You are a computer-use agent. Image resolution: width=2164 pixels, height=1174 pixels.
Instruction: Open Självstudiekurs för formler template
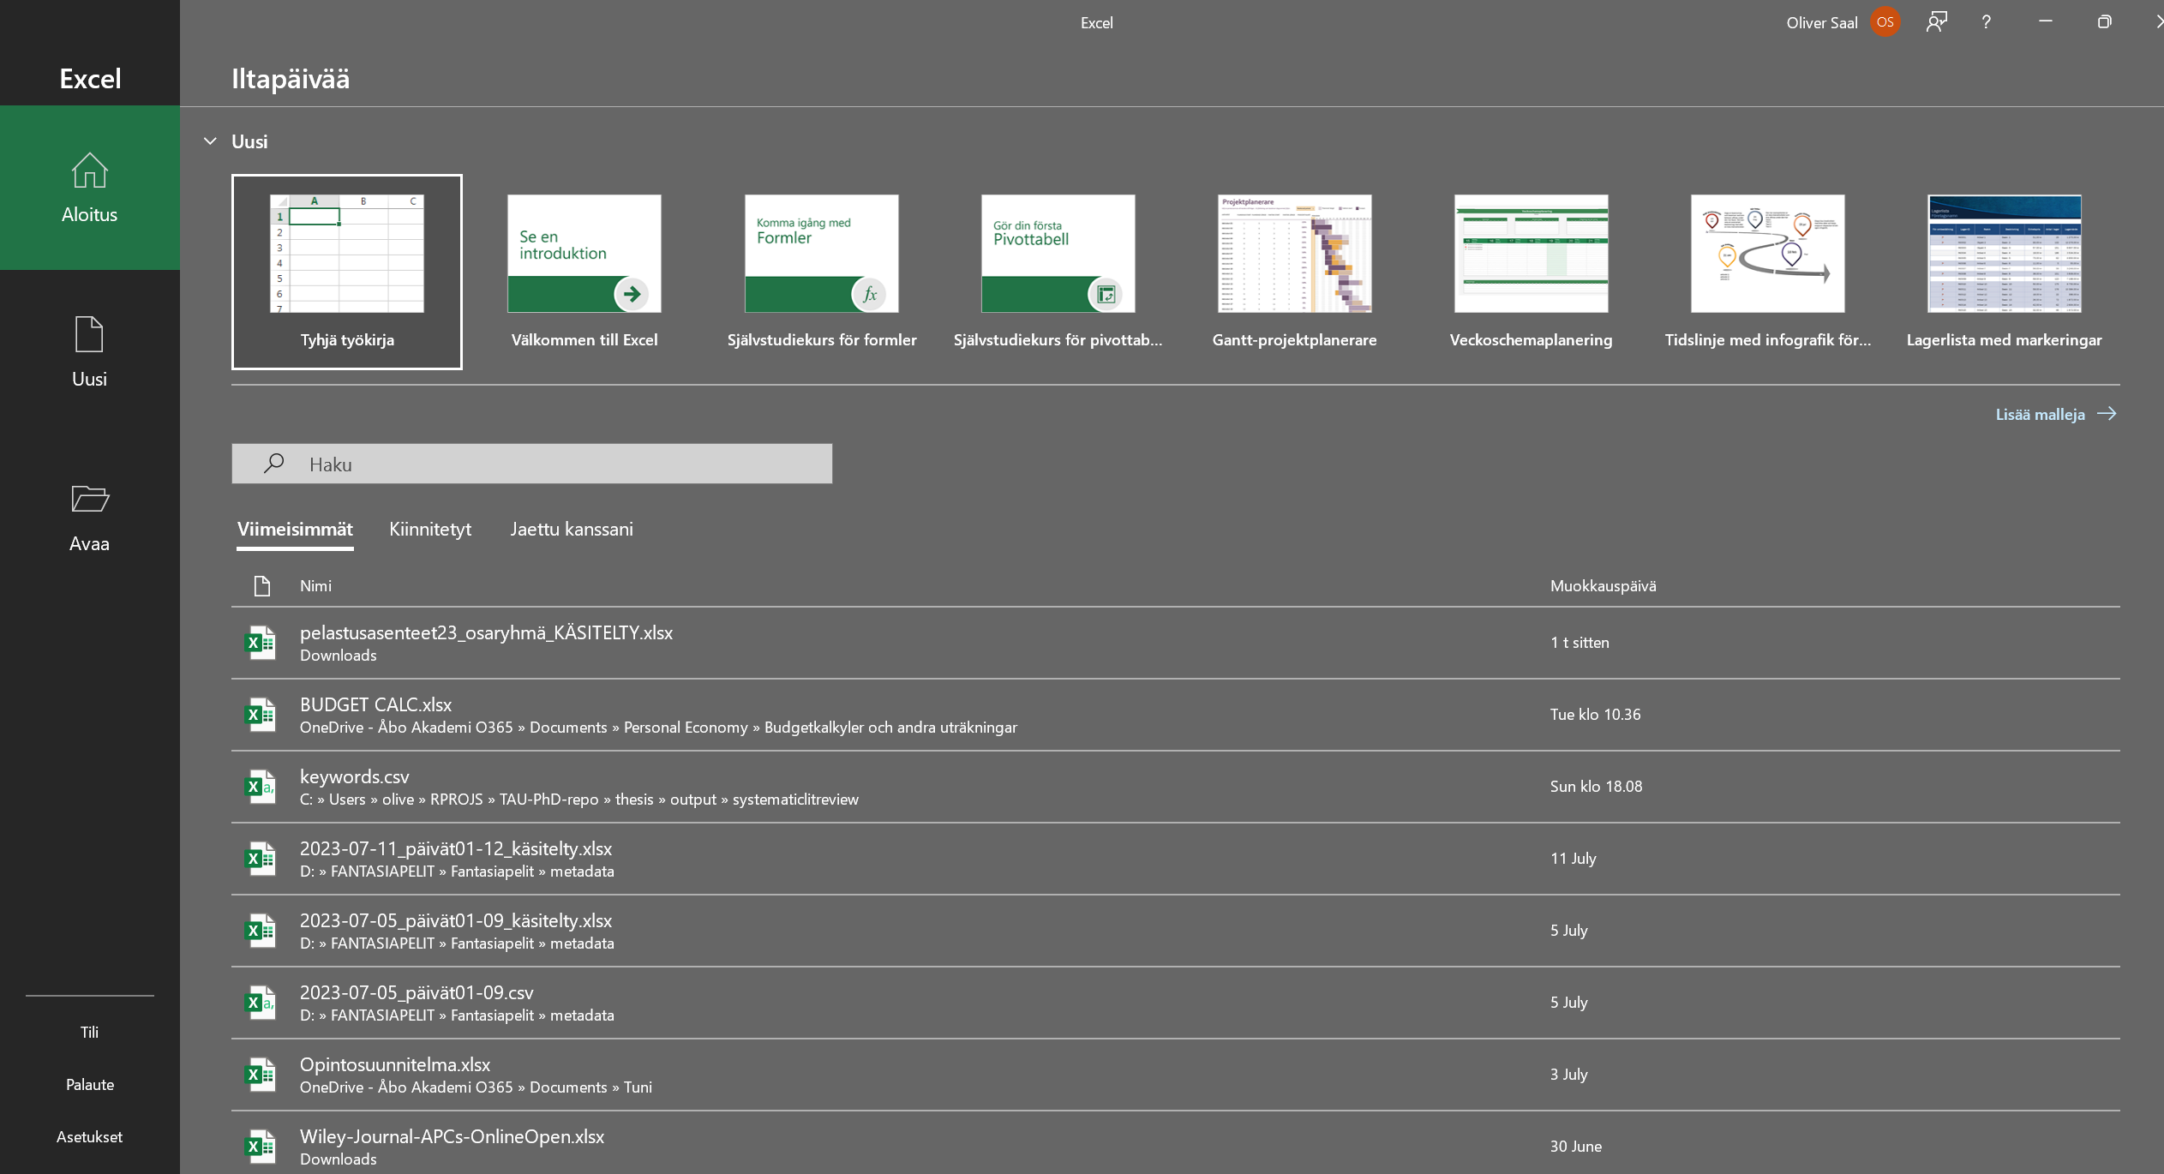tap(822, 272)
